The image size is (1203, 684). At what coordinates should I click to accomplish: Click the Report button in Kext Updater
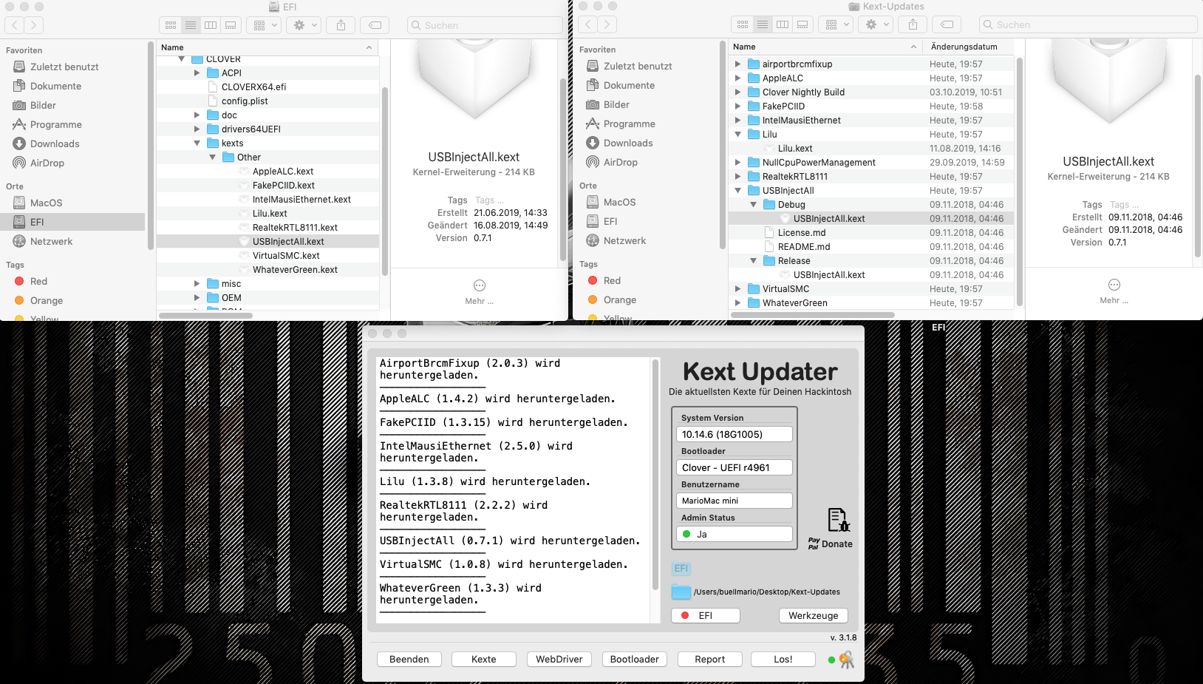pos(710,660)
